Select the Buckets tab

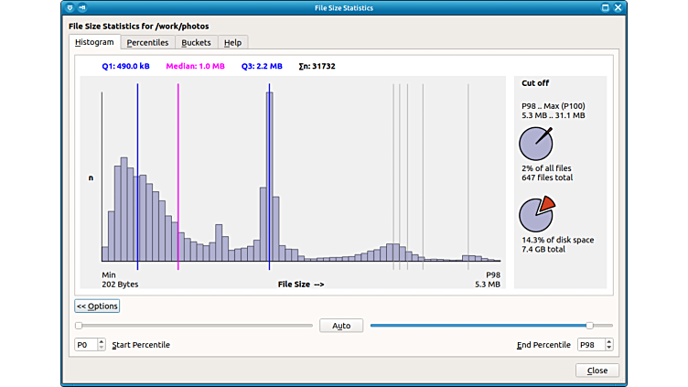tap(196, 43)
